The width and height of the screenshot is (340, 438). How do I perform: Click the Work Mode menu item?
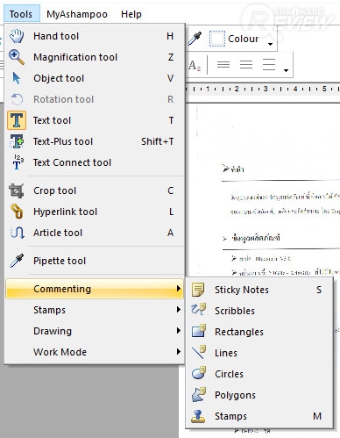click(x=95, y=352)
